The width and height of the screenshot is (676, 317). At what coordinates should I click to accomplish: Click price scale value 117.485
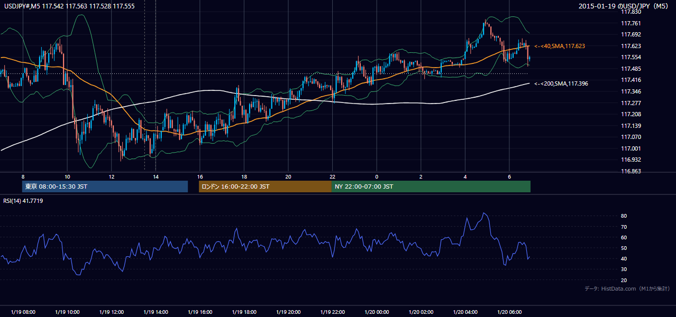click(631, 69)
